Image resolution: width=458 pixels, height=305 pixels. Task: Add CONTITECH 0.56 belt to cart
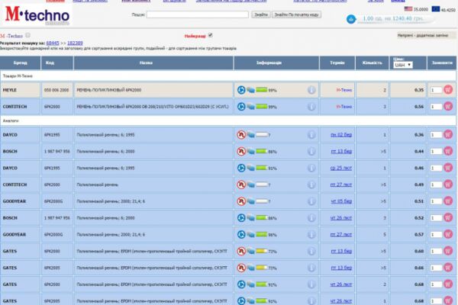pos(448,106)
